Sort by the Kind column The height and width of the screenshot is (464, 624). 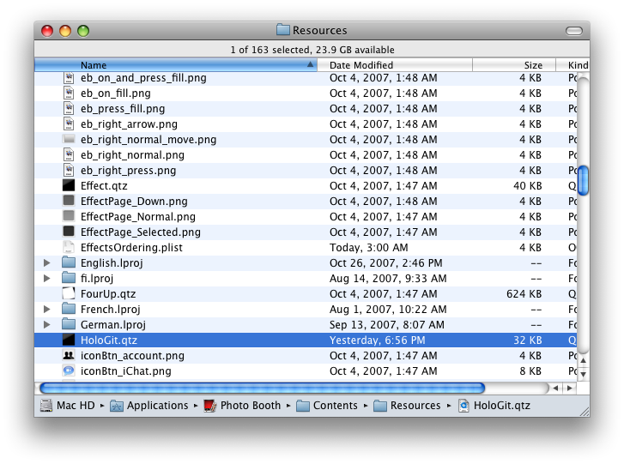[x=573, y=65]
